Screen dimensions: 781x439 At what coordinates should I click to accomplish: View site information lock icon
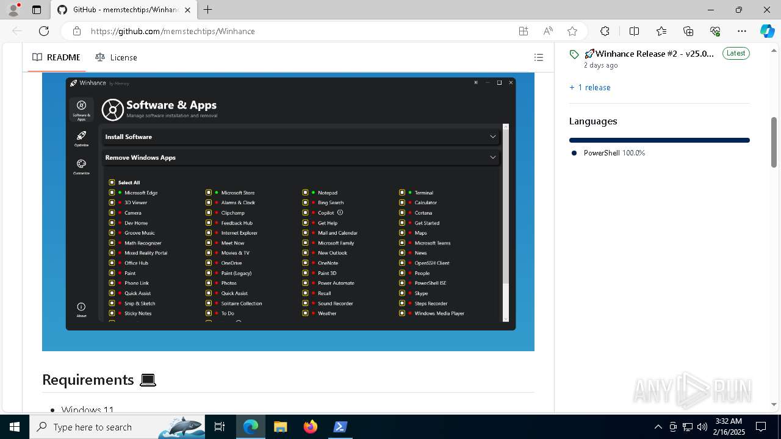pyautogui.click(x=77, y=31)
